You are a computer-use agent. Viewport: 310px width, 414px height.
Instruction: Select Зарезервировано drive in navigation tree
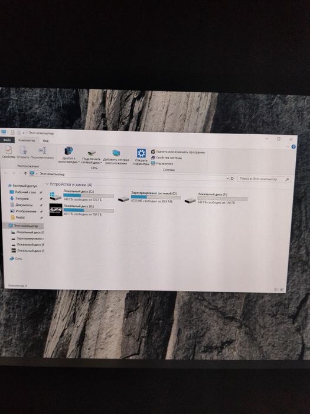pos(27,238)
